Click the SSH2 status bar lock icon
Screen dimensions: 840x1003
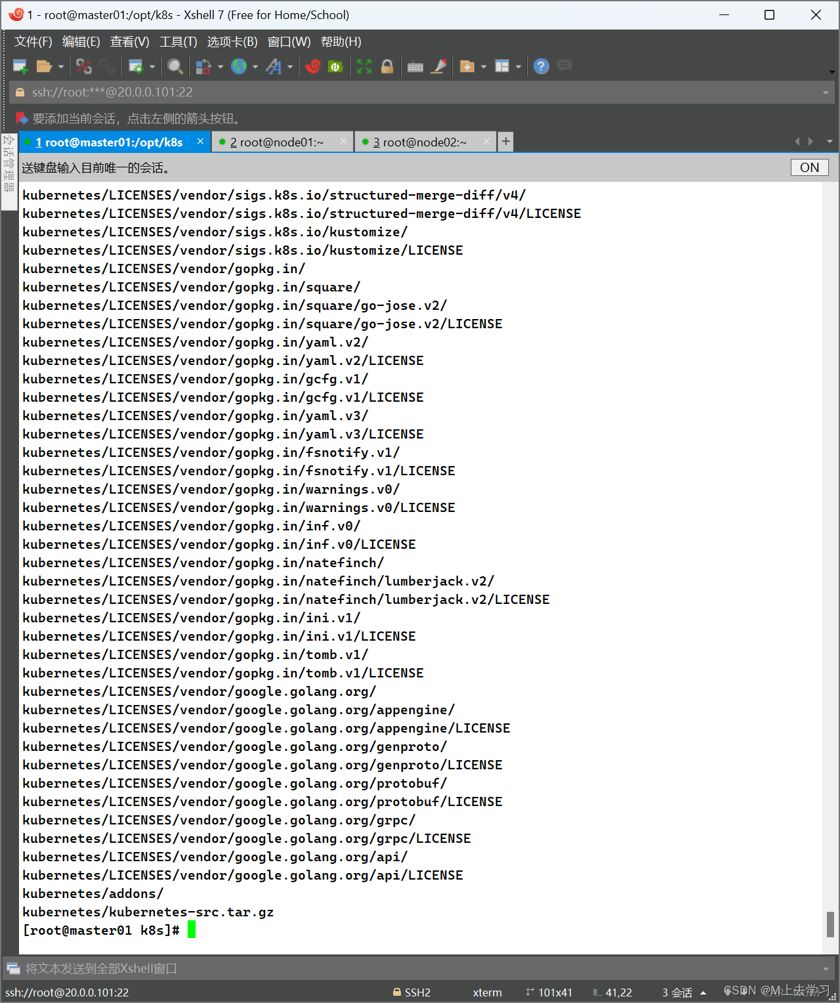[397, 992]
